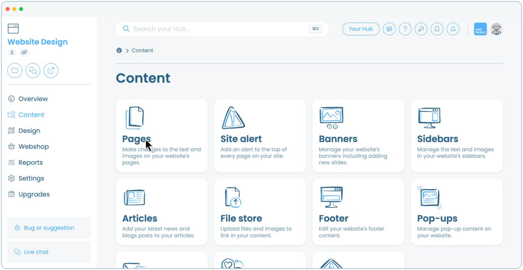Start a Live chat

point(49,252)
